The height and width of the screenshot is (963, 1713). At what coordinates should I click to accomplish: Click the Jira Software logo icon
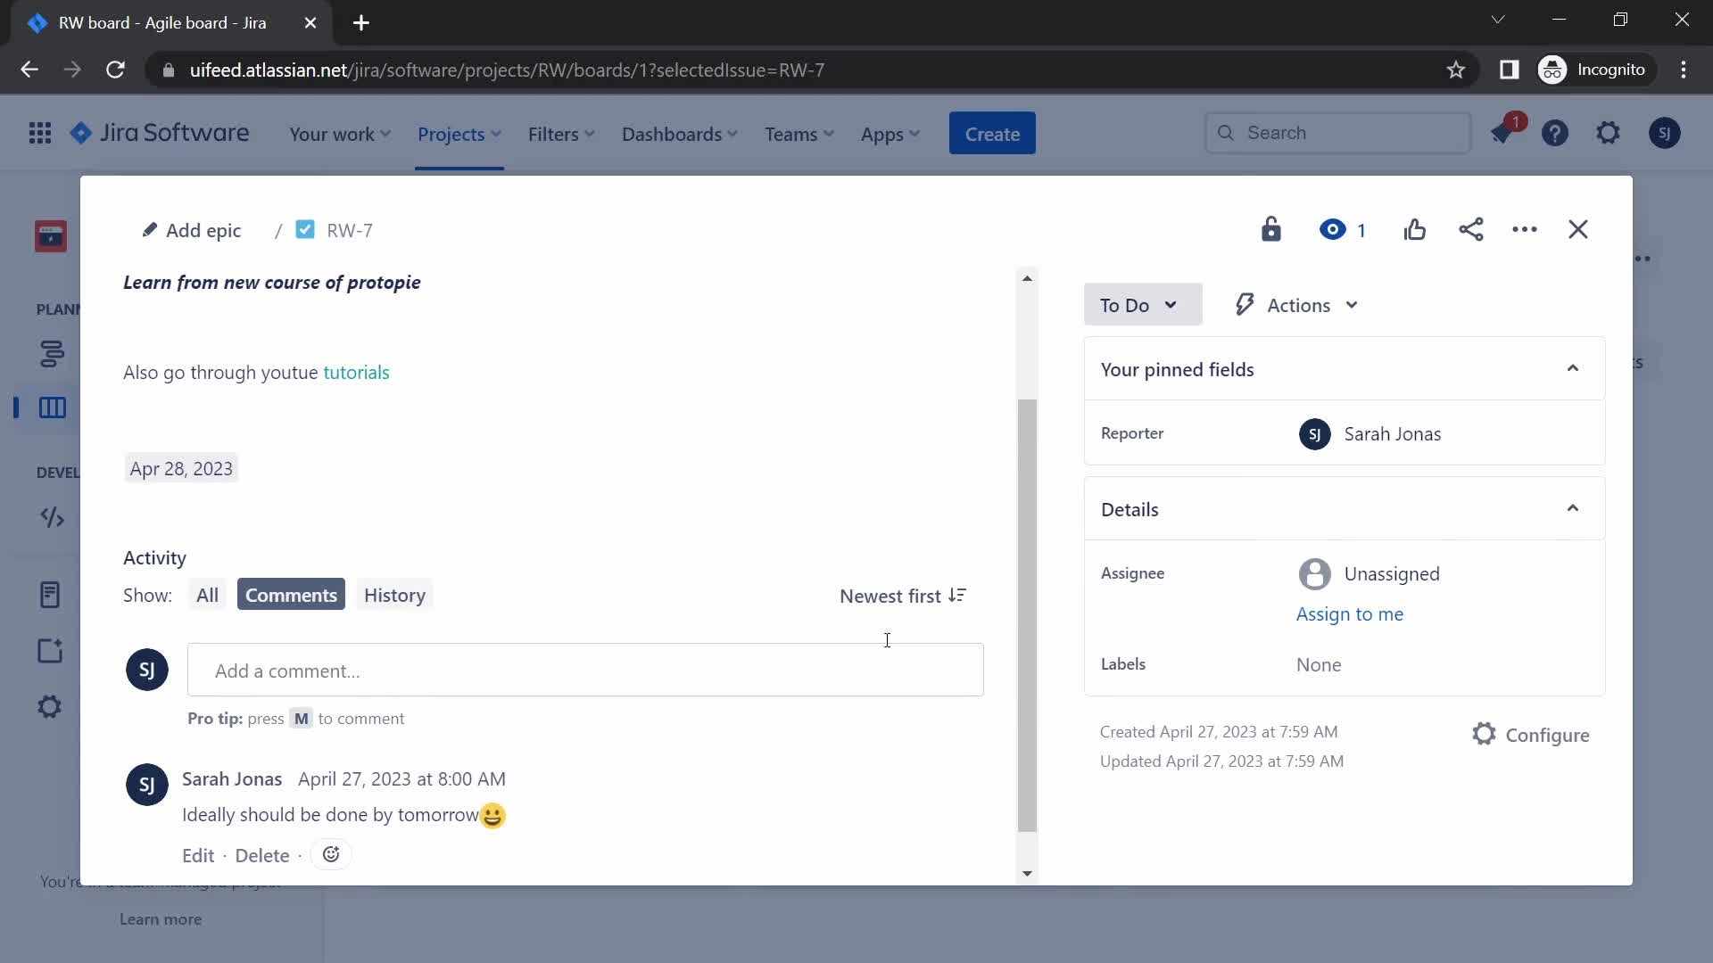[x=82, y=133]
